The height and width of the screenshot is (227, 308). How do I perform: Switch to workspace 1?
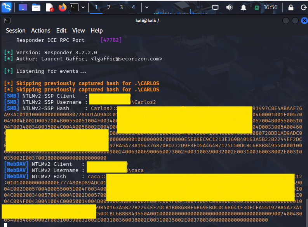tap(96, 7)
